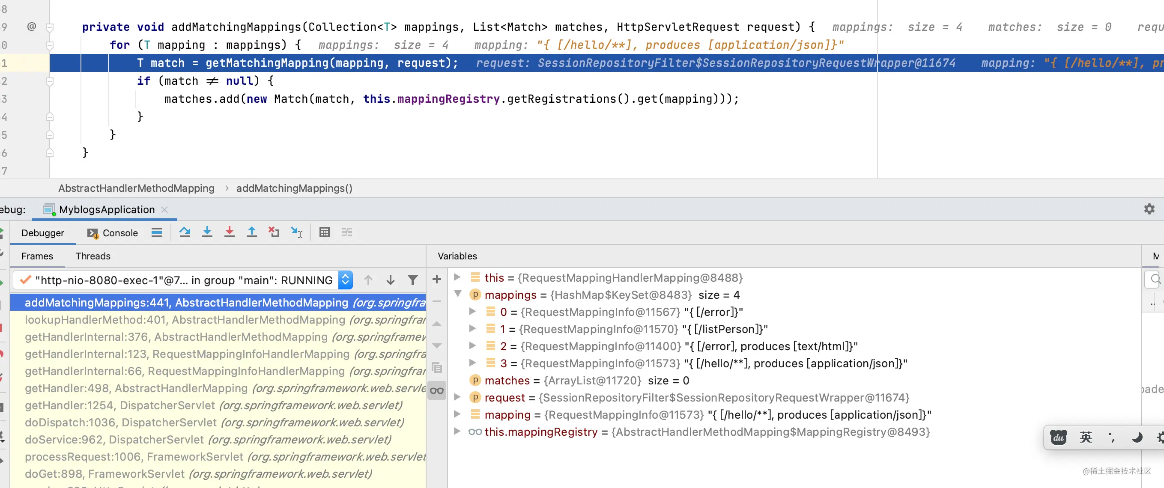Expand this.mappingRegistry watch node

[x=457, y=431]
